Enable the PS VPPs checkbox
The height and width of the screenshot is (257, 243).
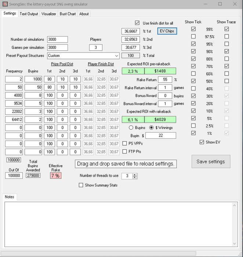click(124, 144)
